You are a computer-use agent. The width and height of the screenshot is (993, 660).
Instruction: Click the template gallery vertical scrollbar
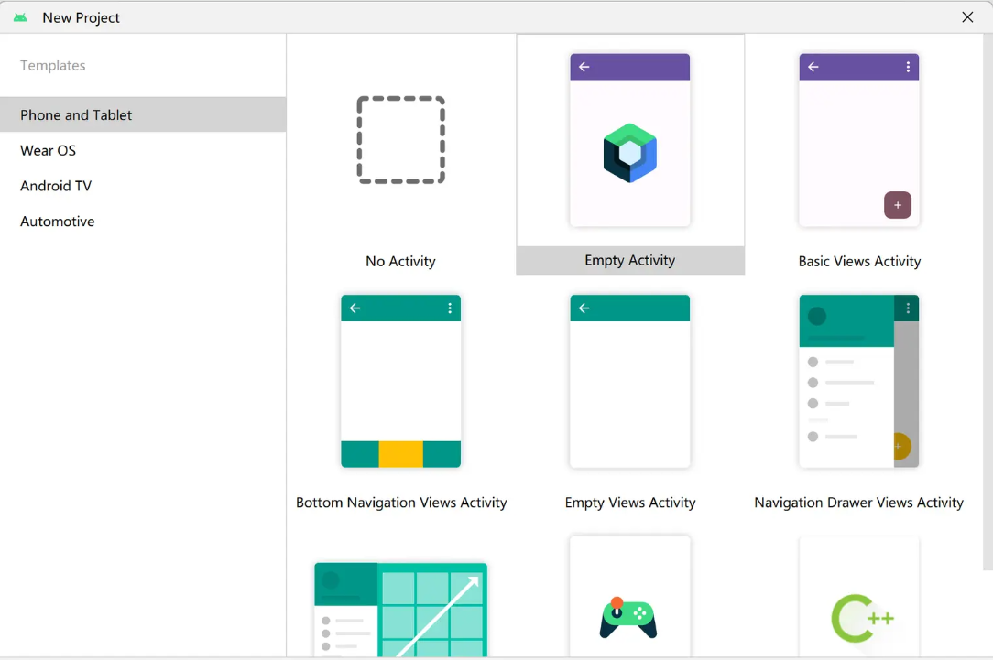988,302
